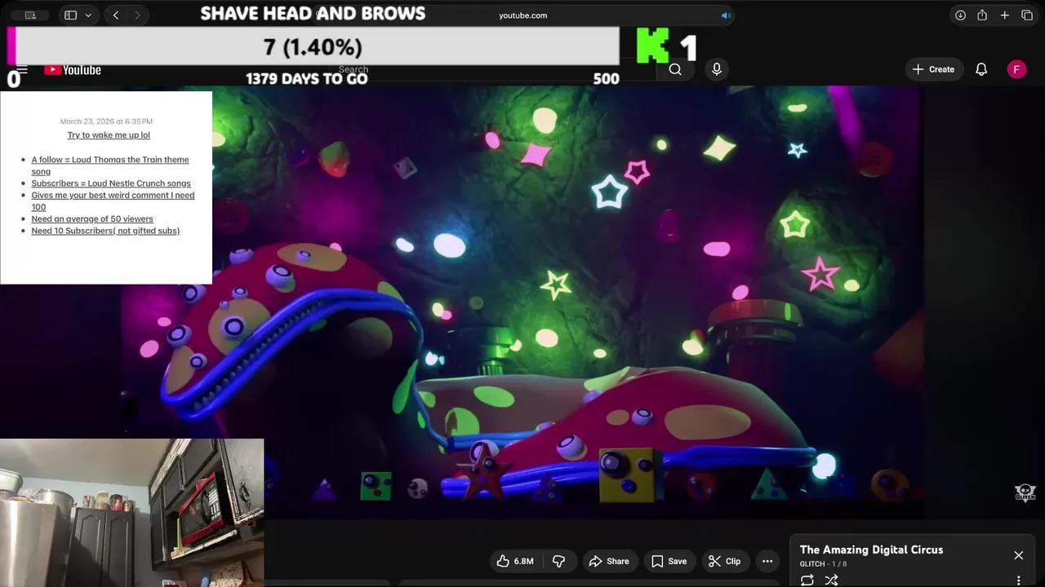Go to the YouTube home logo
Screen dimensions: 1045x587
pyautogui.click(x=73, y=70)
